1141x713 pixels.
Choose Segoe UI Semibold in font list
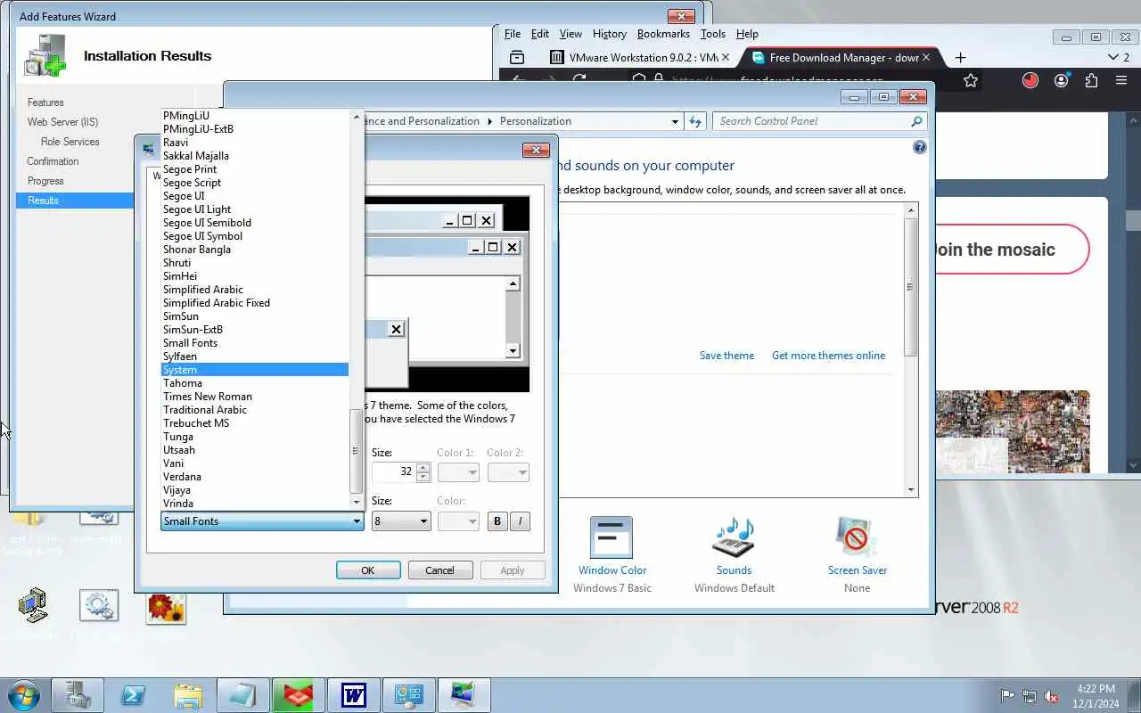(255, 223)
